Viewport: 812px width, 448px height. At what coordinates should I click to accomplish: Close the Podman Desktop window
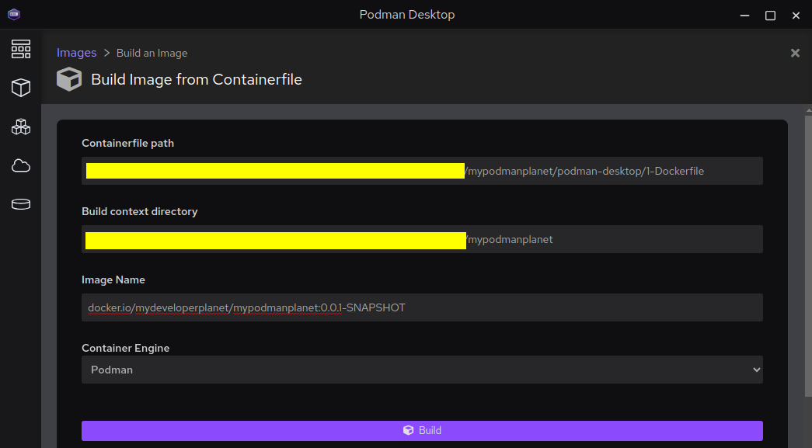click(x=795, y=15)
